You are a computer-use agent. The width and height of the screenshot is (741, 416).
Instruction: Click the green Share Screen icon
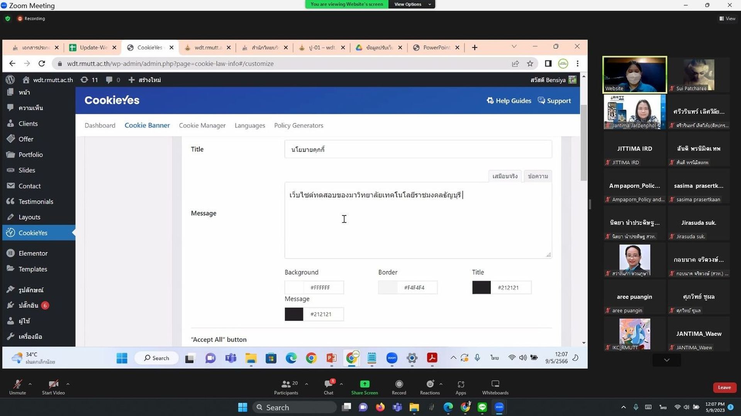point(365,384)
